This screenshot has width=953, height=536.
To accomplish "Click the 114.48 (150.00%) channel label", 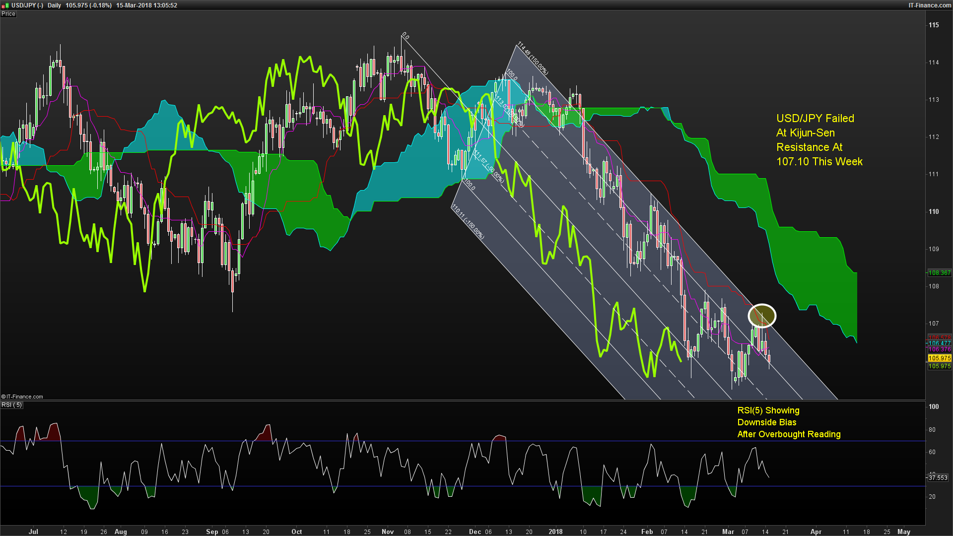I will tap(533, 59).
